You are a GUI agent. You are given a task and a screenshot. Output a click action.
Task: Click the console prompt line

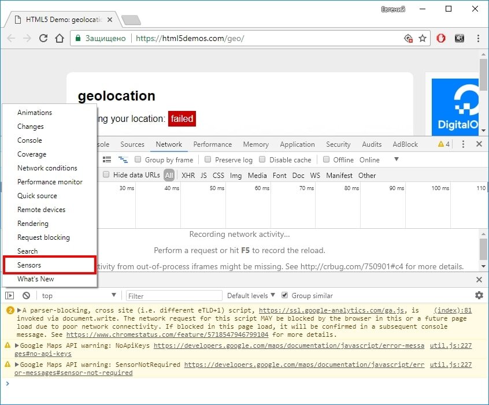pyautogui.click(x=243, y=384)
